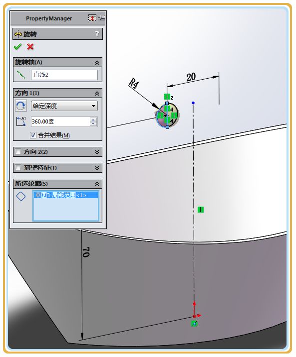Collapse the 方向 1(1) section
Image resolution: width=296 pixels, height=357 pixels.
[97, 93]
